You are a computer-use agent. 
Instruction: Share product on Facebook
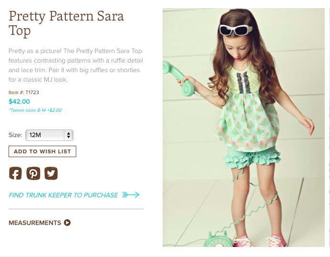pyautogui.click(x=15, y=173)
